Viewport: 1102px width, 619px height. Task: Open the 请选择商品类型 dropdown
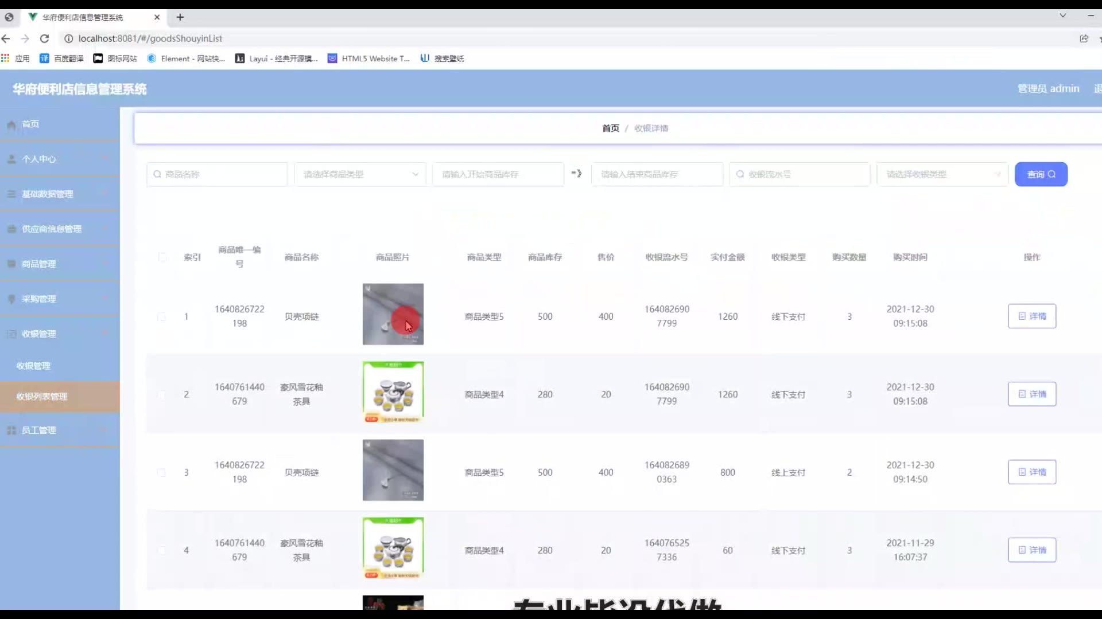[x=360, y=174]
